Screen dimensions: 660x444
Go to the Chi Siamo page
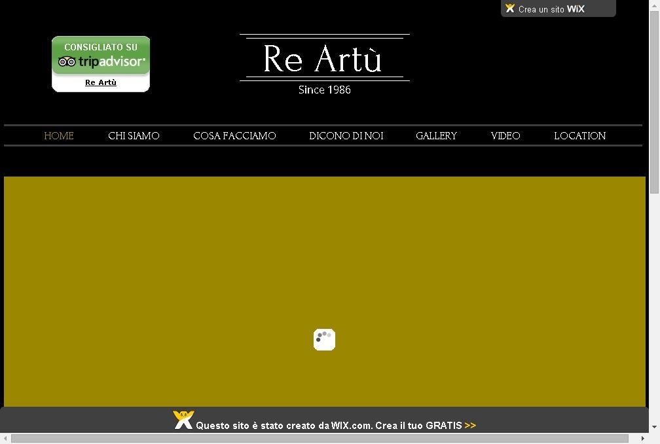134,136
